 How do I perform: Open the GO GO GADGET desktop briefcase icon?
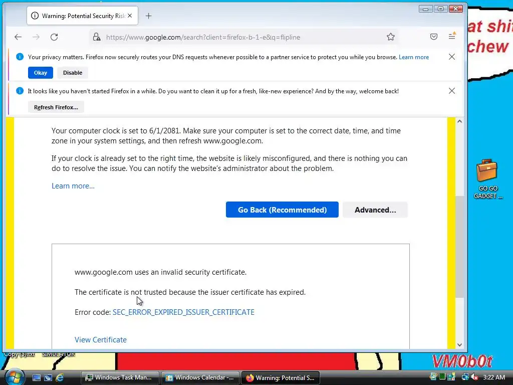(487, 179)
